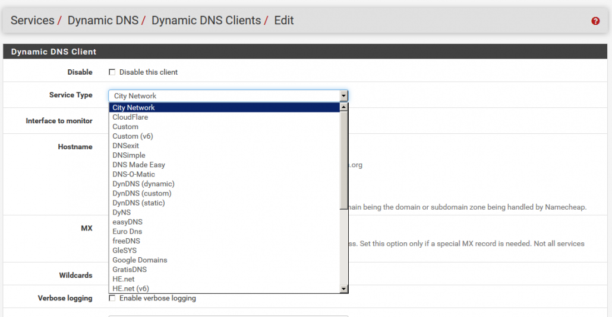
Task: Click the dropdown list scroll up arrow
Action: (x=343, y=107)
